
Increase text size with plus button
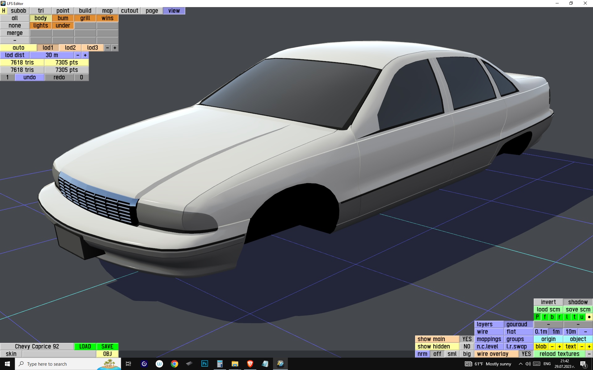(589, 346)
